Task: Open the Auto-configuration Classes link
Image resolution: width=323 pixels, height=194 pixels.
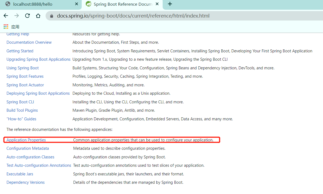Action: (30, 157)
